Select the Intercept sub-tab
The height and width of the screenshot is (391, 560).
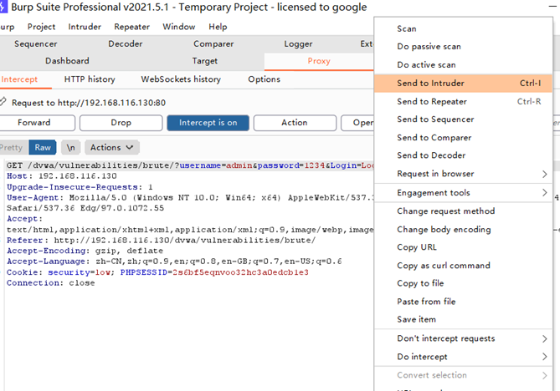[x=19, y=79]
